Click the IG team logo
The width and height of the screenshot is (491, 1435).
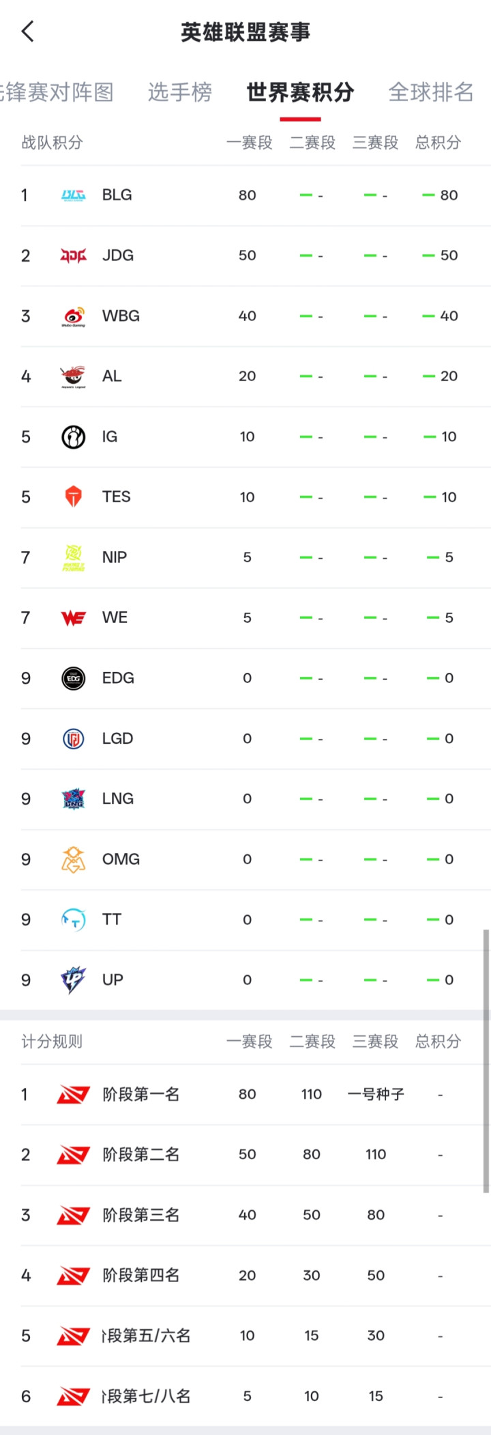74,436
